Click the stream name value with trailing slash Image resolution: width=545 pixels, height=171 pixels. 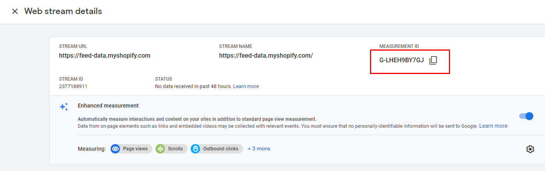(266, 56)
